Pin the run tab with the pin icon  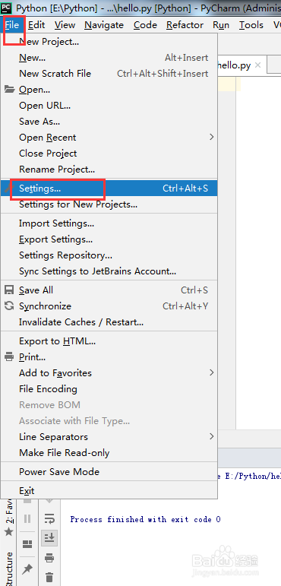tap(27, 569)
